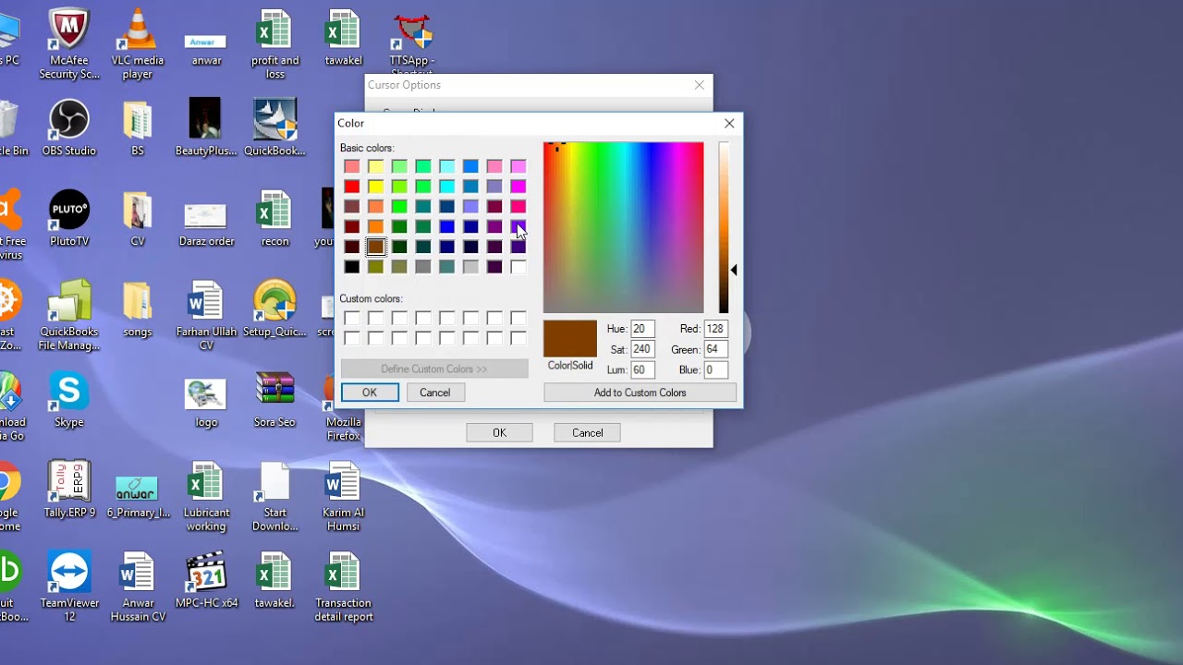Pick the black basic color swatch
The image size is (1183, 665).
pos(351,267)
